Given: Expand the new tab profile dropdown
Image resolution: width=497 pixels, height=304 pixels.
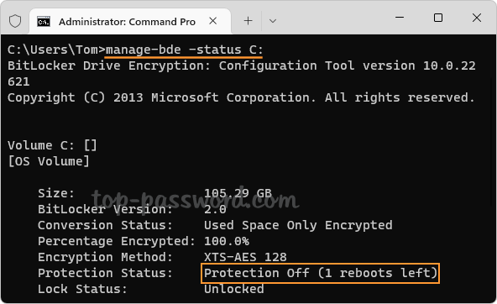Looking at the screenshot, I should [x=273, y=21].
